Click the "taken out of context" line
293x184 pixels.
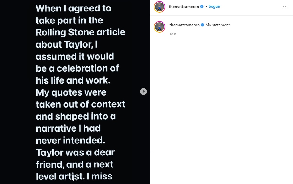tap(80, 104)
